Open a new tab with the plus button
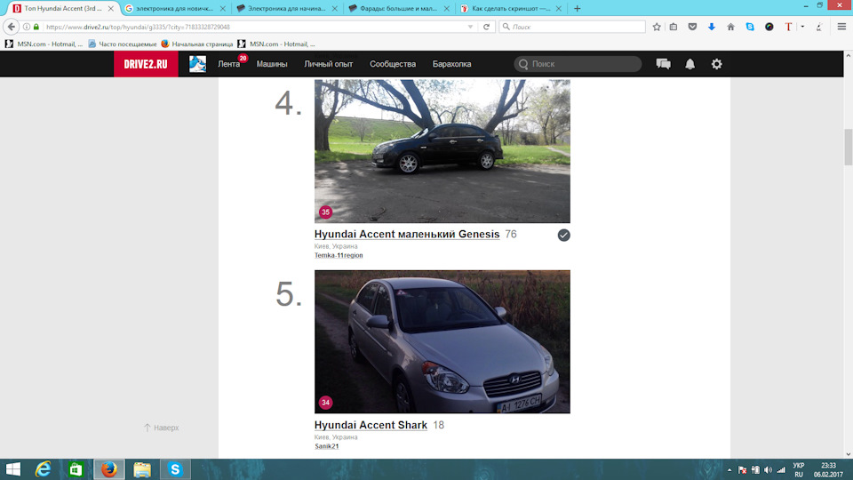The height and width of the screenshot is (480, 853). 578,8
